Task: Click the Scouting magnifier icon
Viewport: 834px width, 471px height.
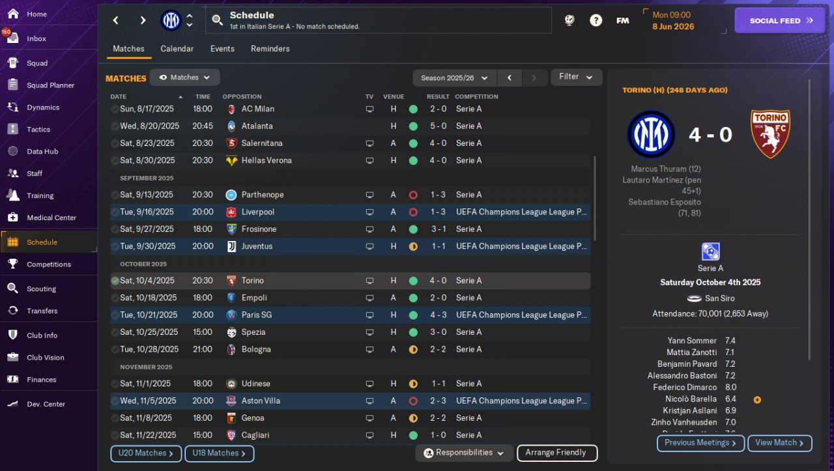Action: click(x=12, y=288)
